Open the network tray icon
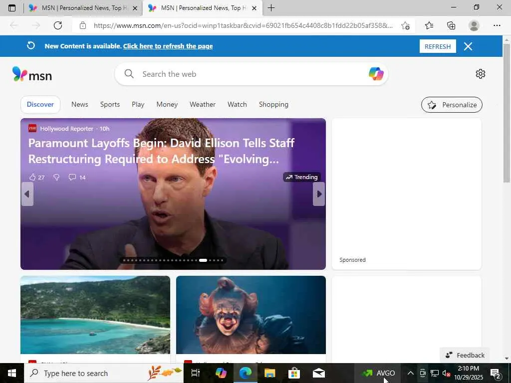Screen dimensions: 511x383 [x=434, y=373]
